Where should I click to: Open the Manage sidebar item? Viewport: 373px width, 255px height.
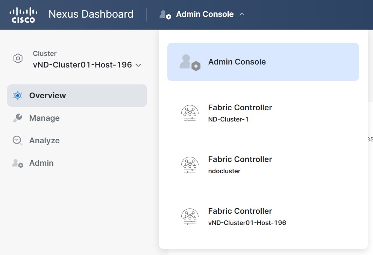click(x=77, y=118)
